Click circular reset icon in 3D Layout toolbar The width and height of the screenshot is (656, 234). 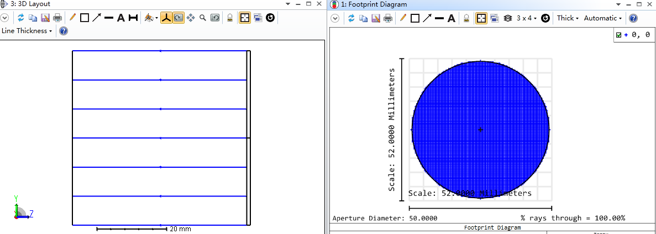point(270,18)
